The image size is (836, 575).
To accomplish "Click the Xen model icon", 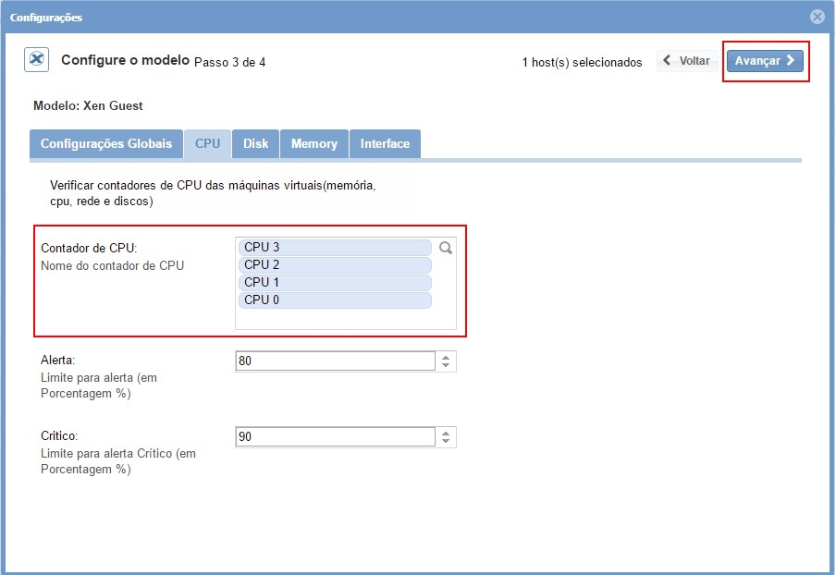I will pos(36,60).
